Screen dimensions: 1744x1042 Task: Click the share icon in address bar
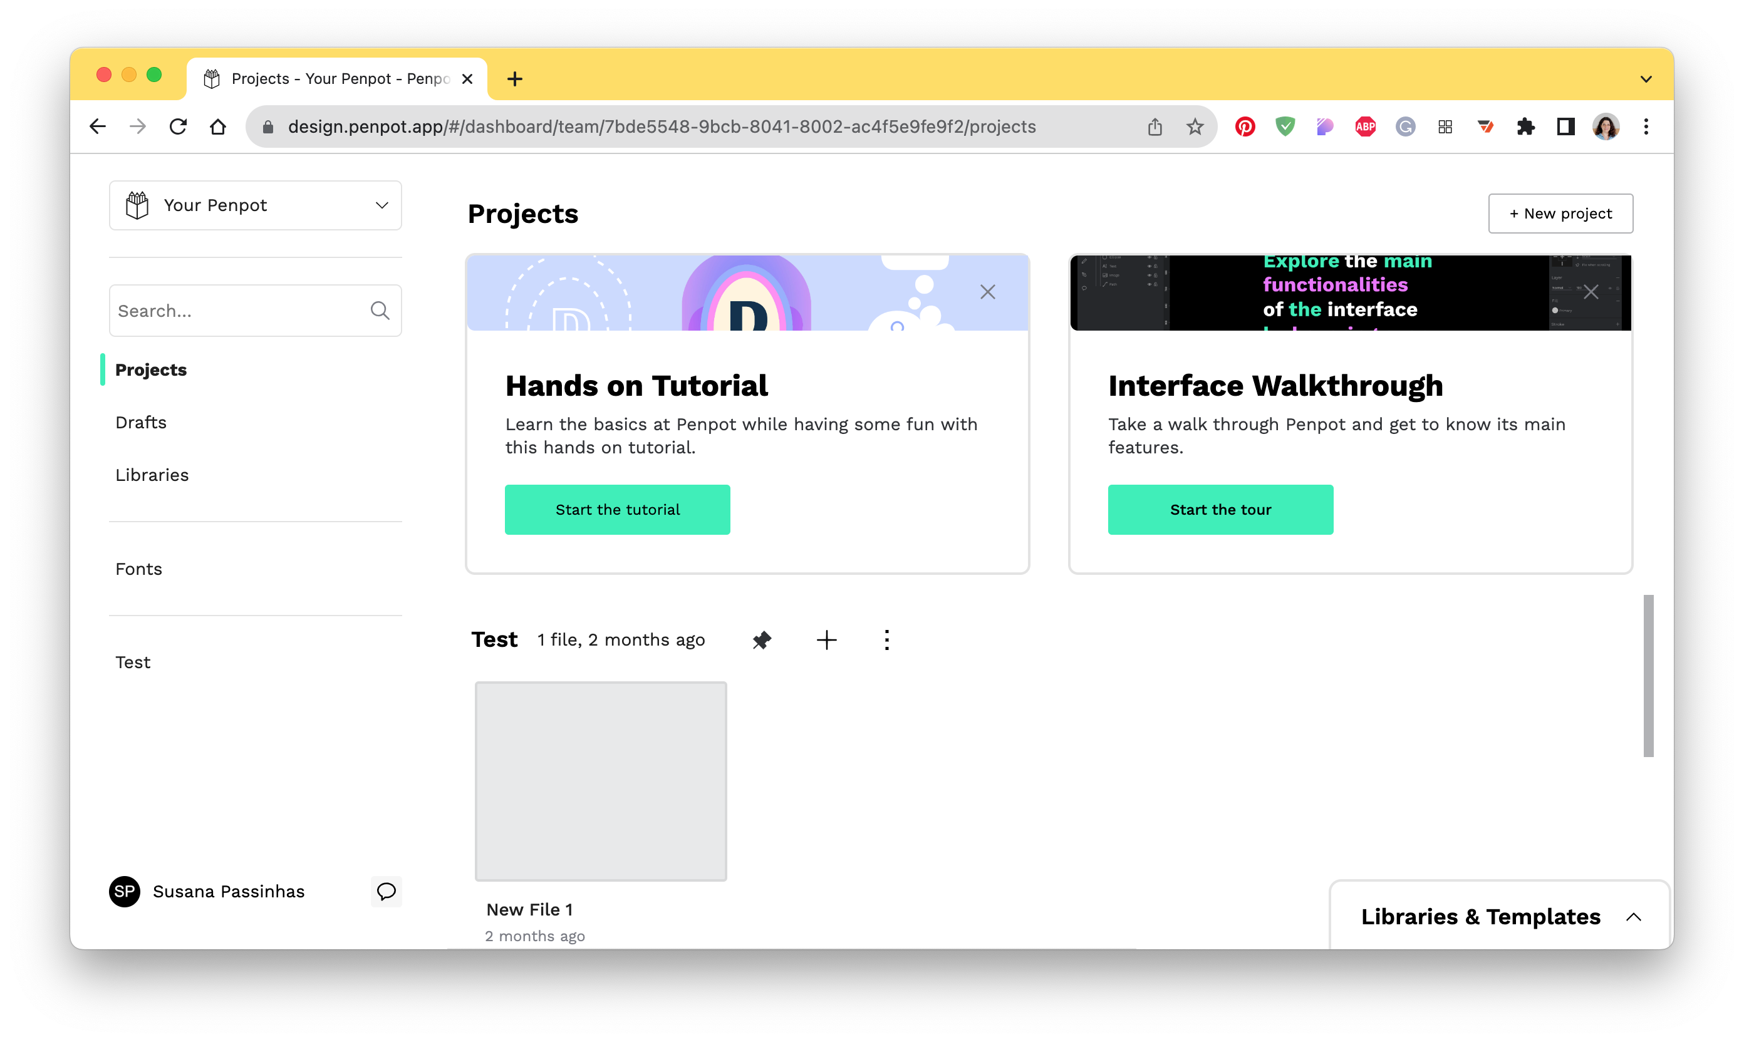(x=1155, y=126)
